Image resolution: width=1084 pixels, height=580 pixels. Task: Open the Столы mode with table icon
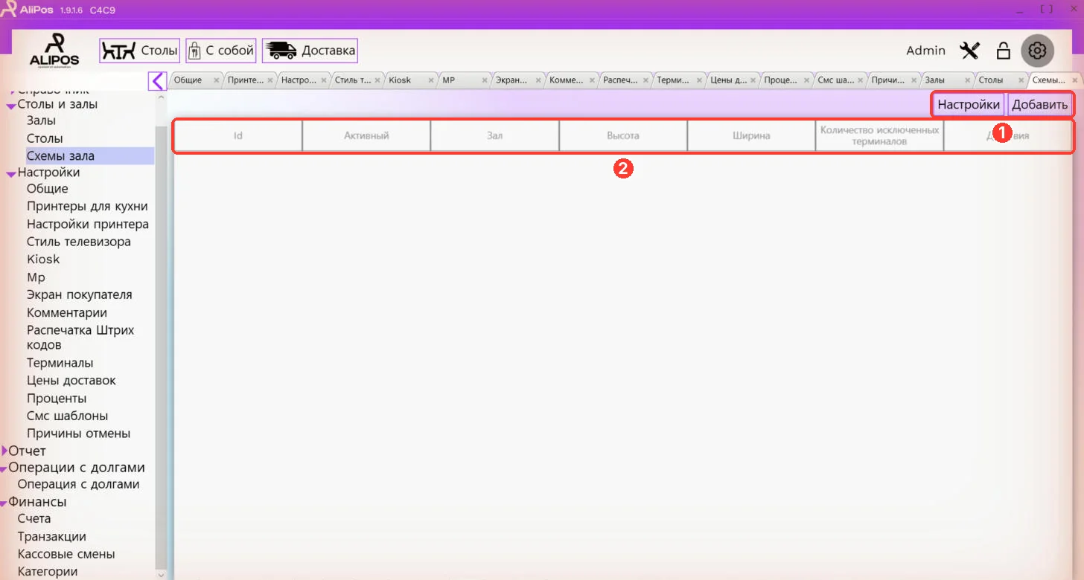(x=140, y=51)
